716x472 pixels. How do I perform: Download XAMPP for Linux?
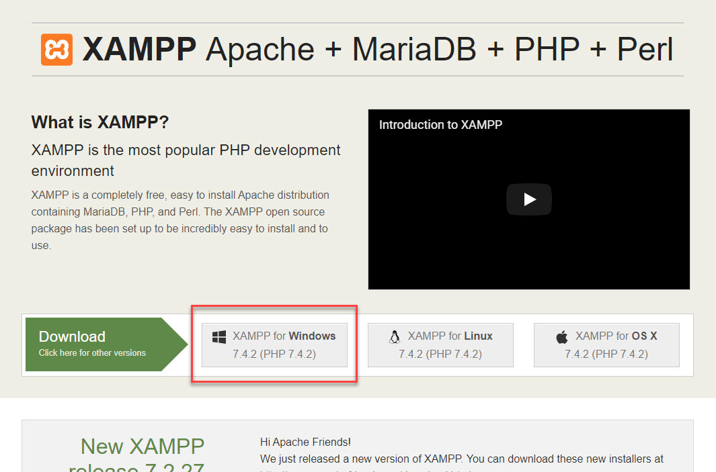coord(440,344)
